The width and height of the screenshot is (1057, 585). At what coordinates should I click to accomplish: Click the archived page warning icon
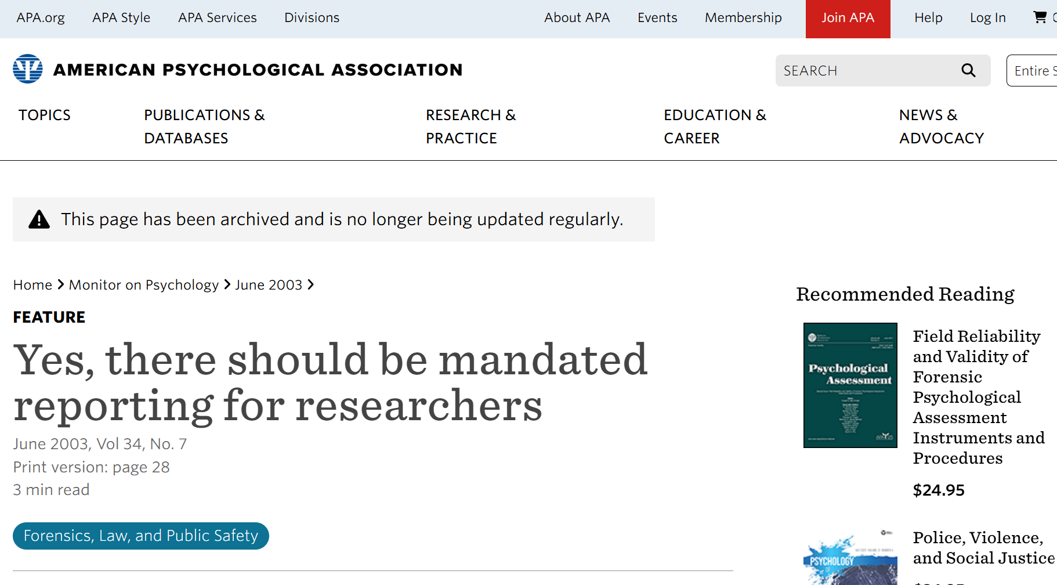pos(39,219)
